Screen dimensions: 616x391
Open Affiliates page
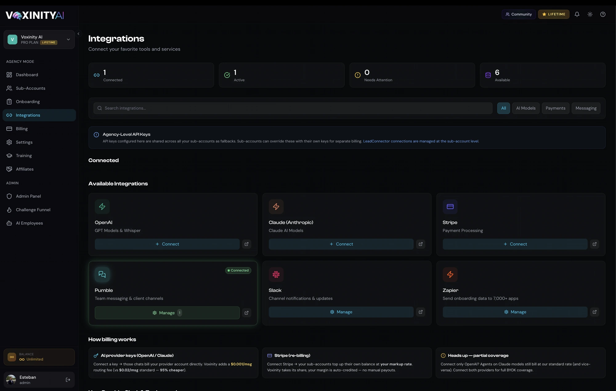39,169
